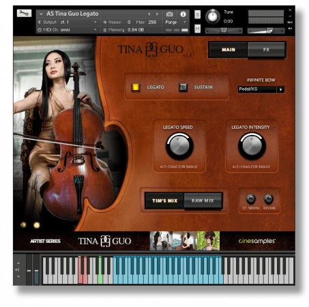Open the wrench instrument edit tool

(x=24, y=13)
